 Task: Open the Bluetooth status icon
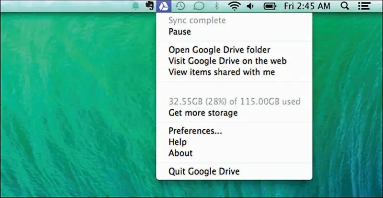click(x=216, y=6)
